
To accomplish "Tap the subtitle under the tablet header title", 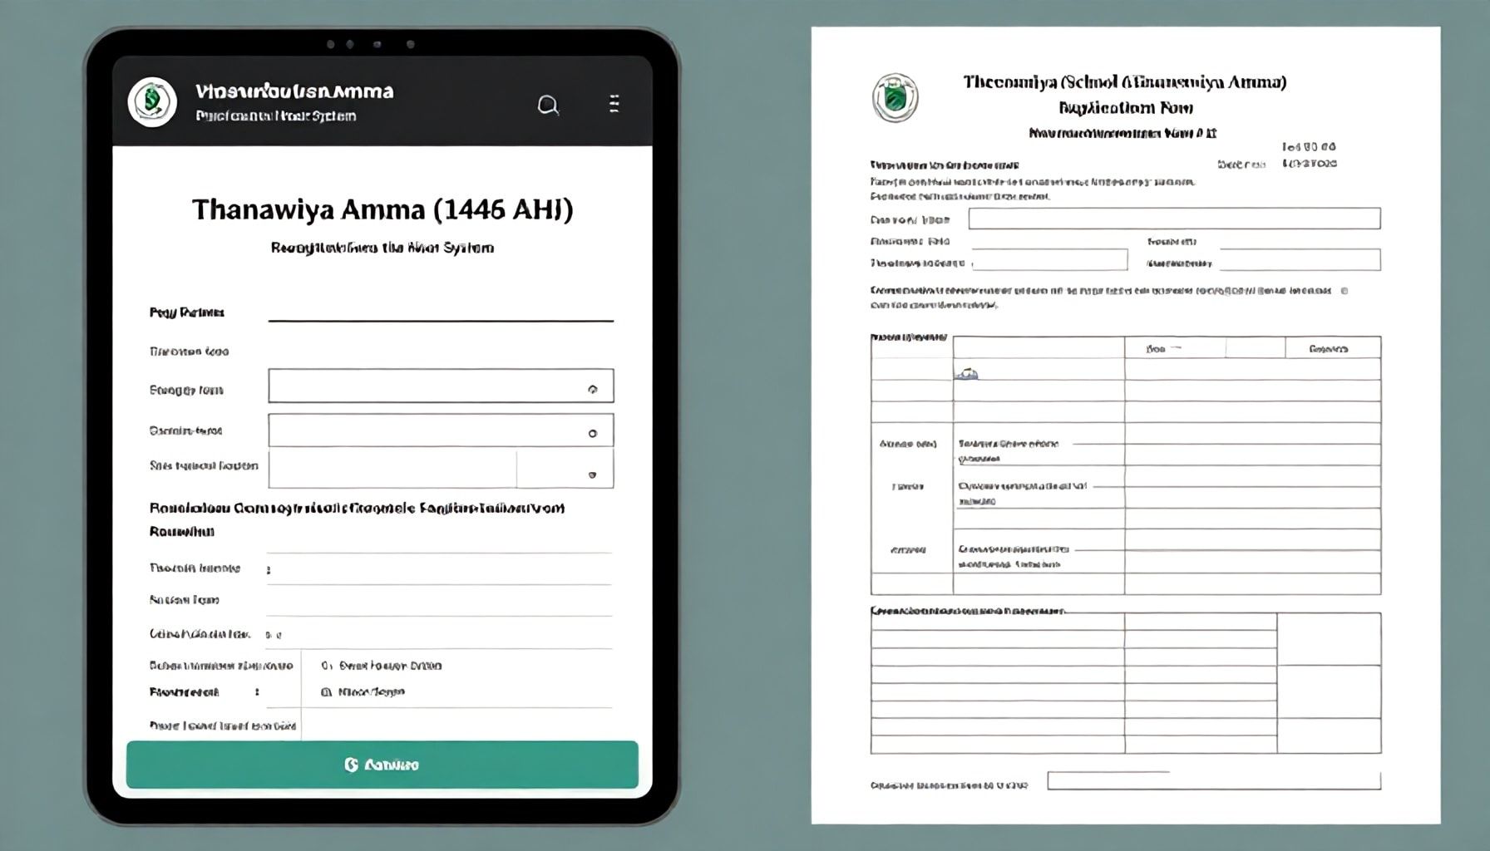I will click(275, 116).
